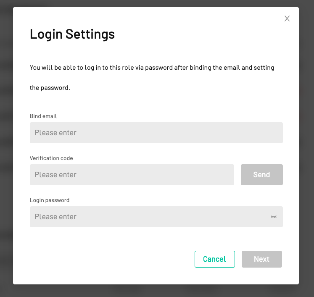Click "the password." line of the description
314x297 pixels.
point(50,88)
